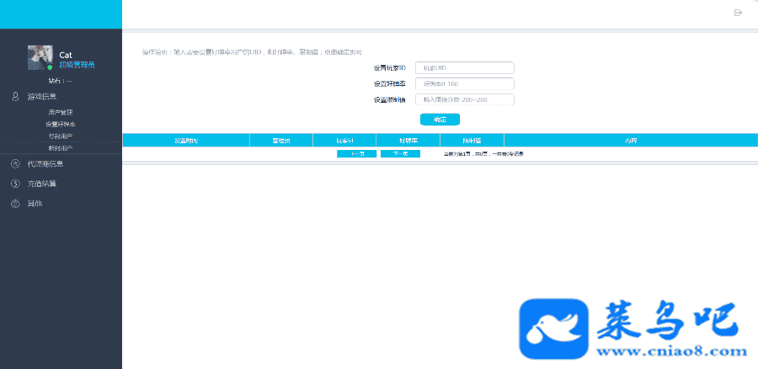Image resolution: width=758 pixels, height=369 pixels.
Task: Open the 用户管理 submenu item
Action: (61, 112)
